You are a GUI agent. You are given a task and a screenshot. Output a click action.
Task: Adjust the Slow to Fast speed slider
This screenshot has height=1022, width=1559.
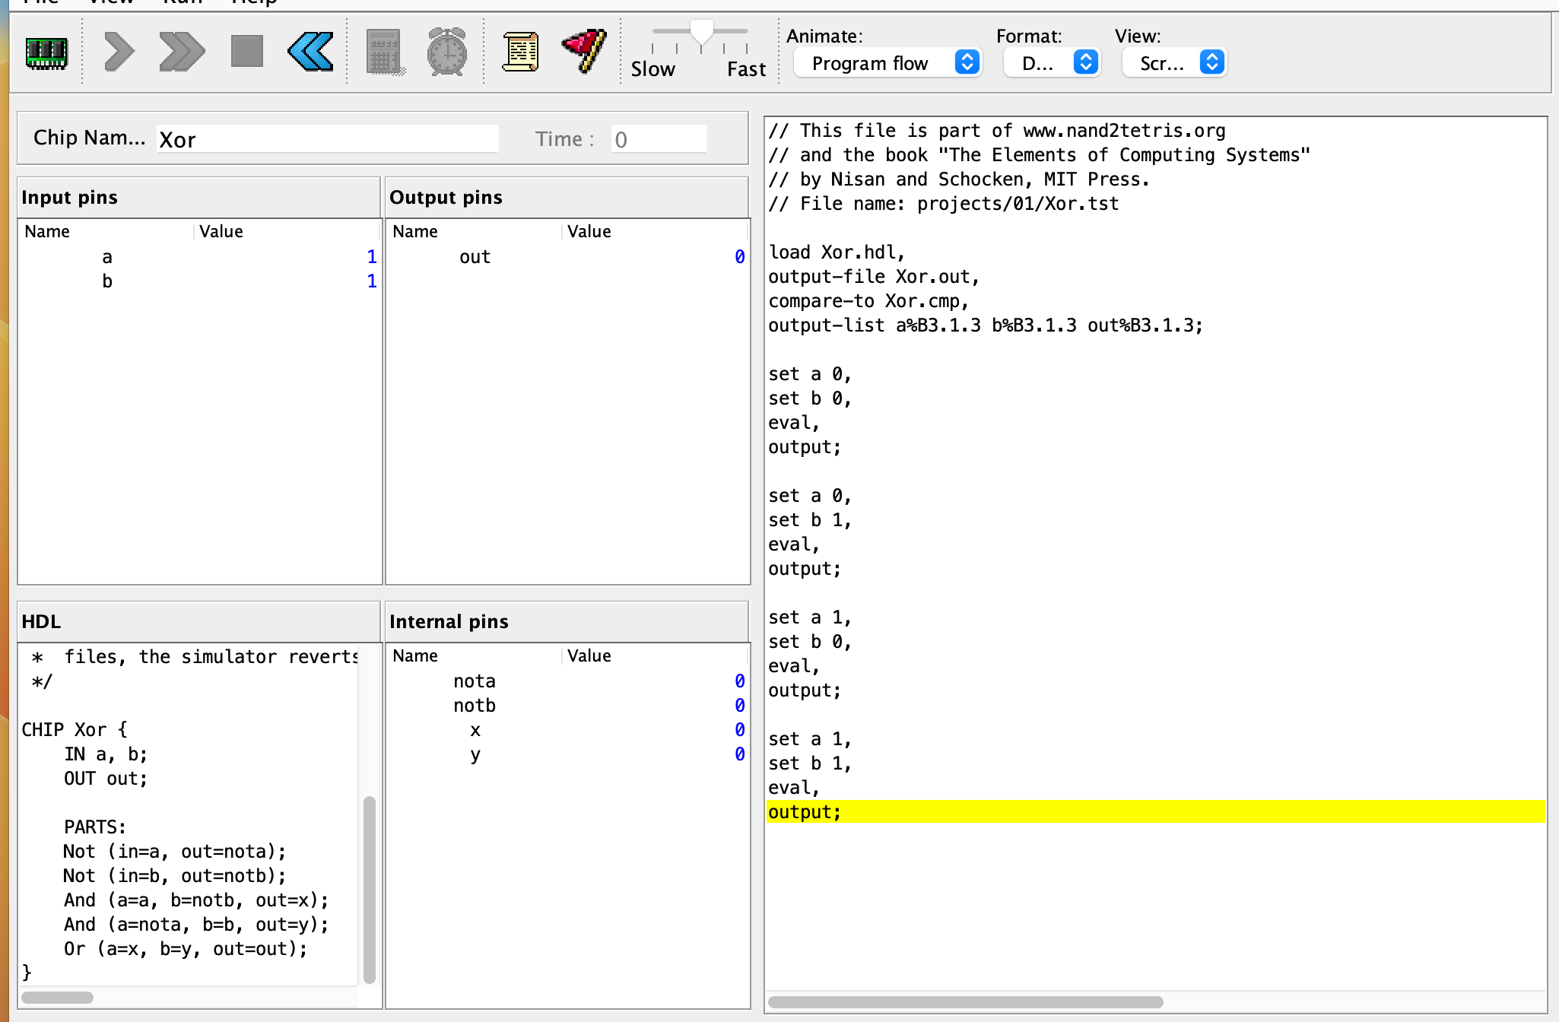pos(700,33)
